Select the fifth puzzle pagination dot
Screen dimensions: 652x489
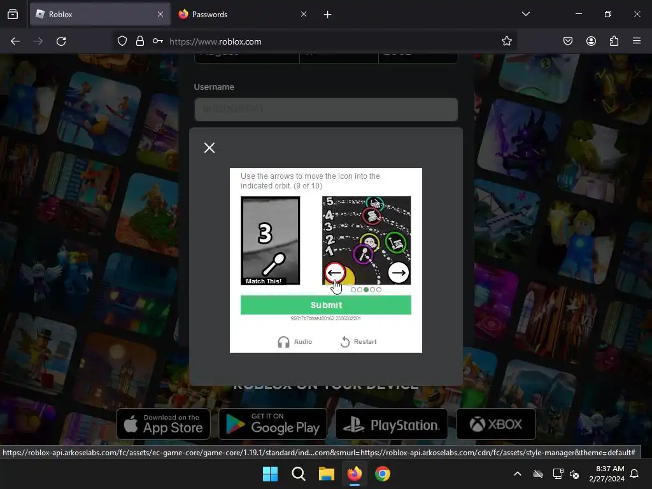[x=379, y=290]
